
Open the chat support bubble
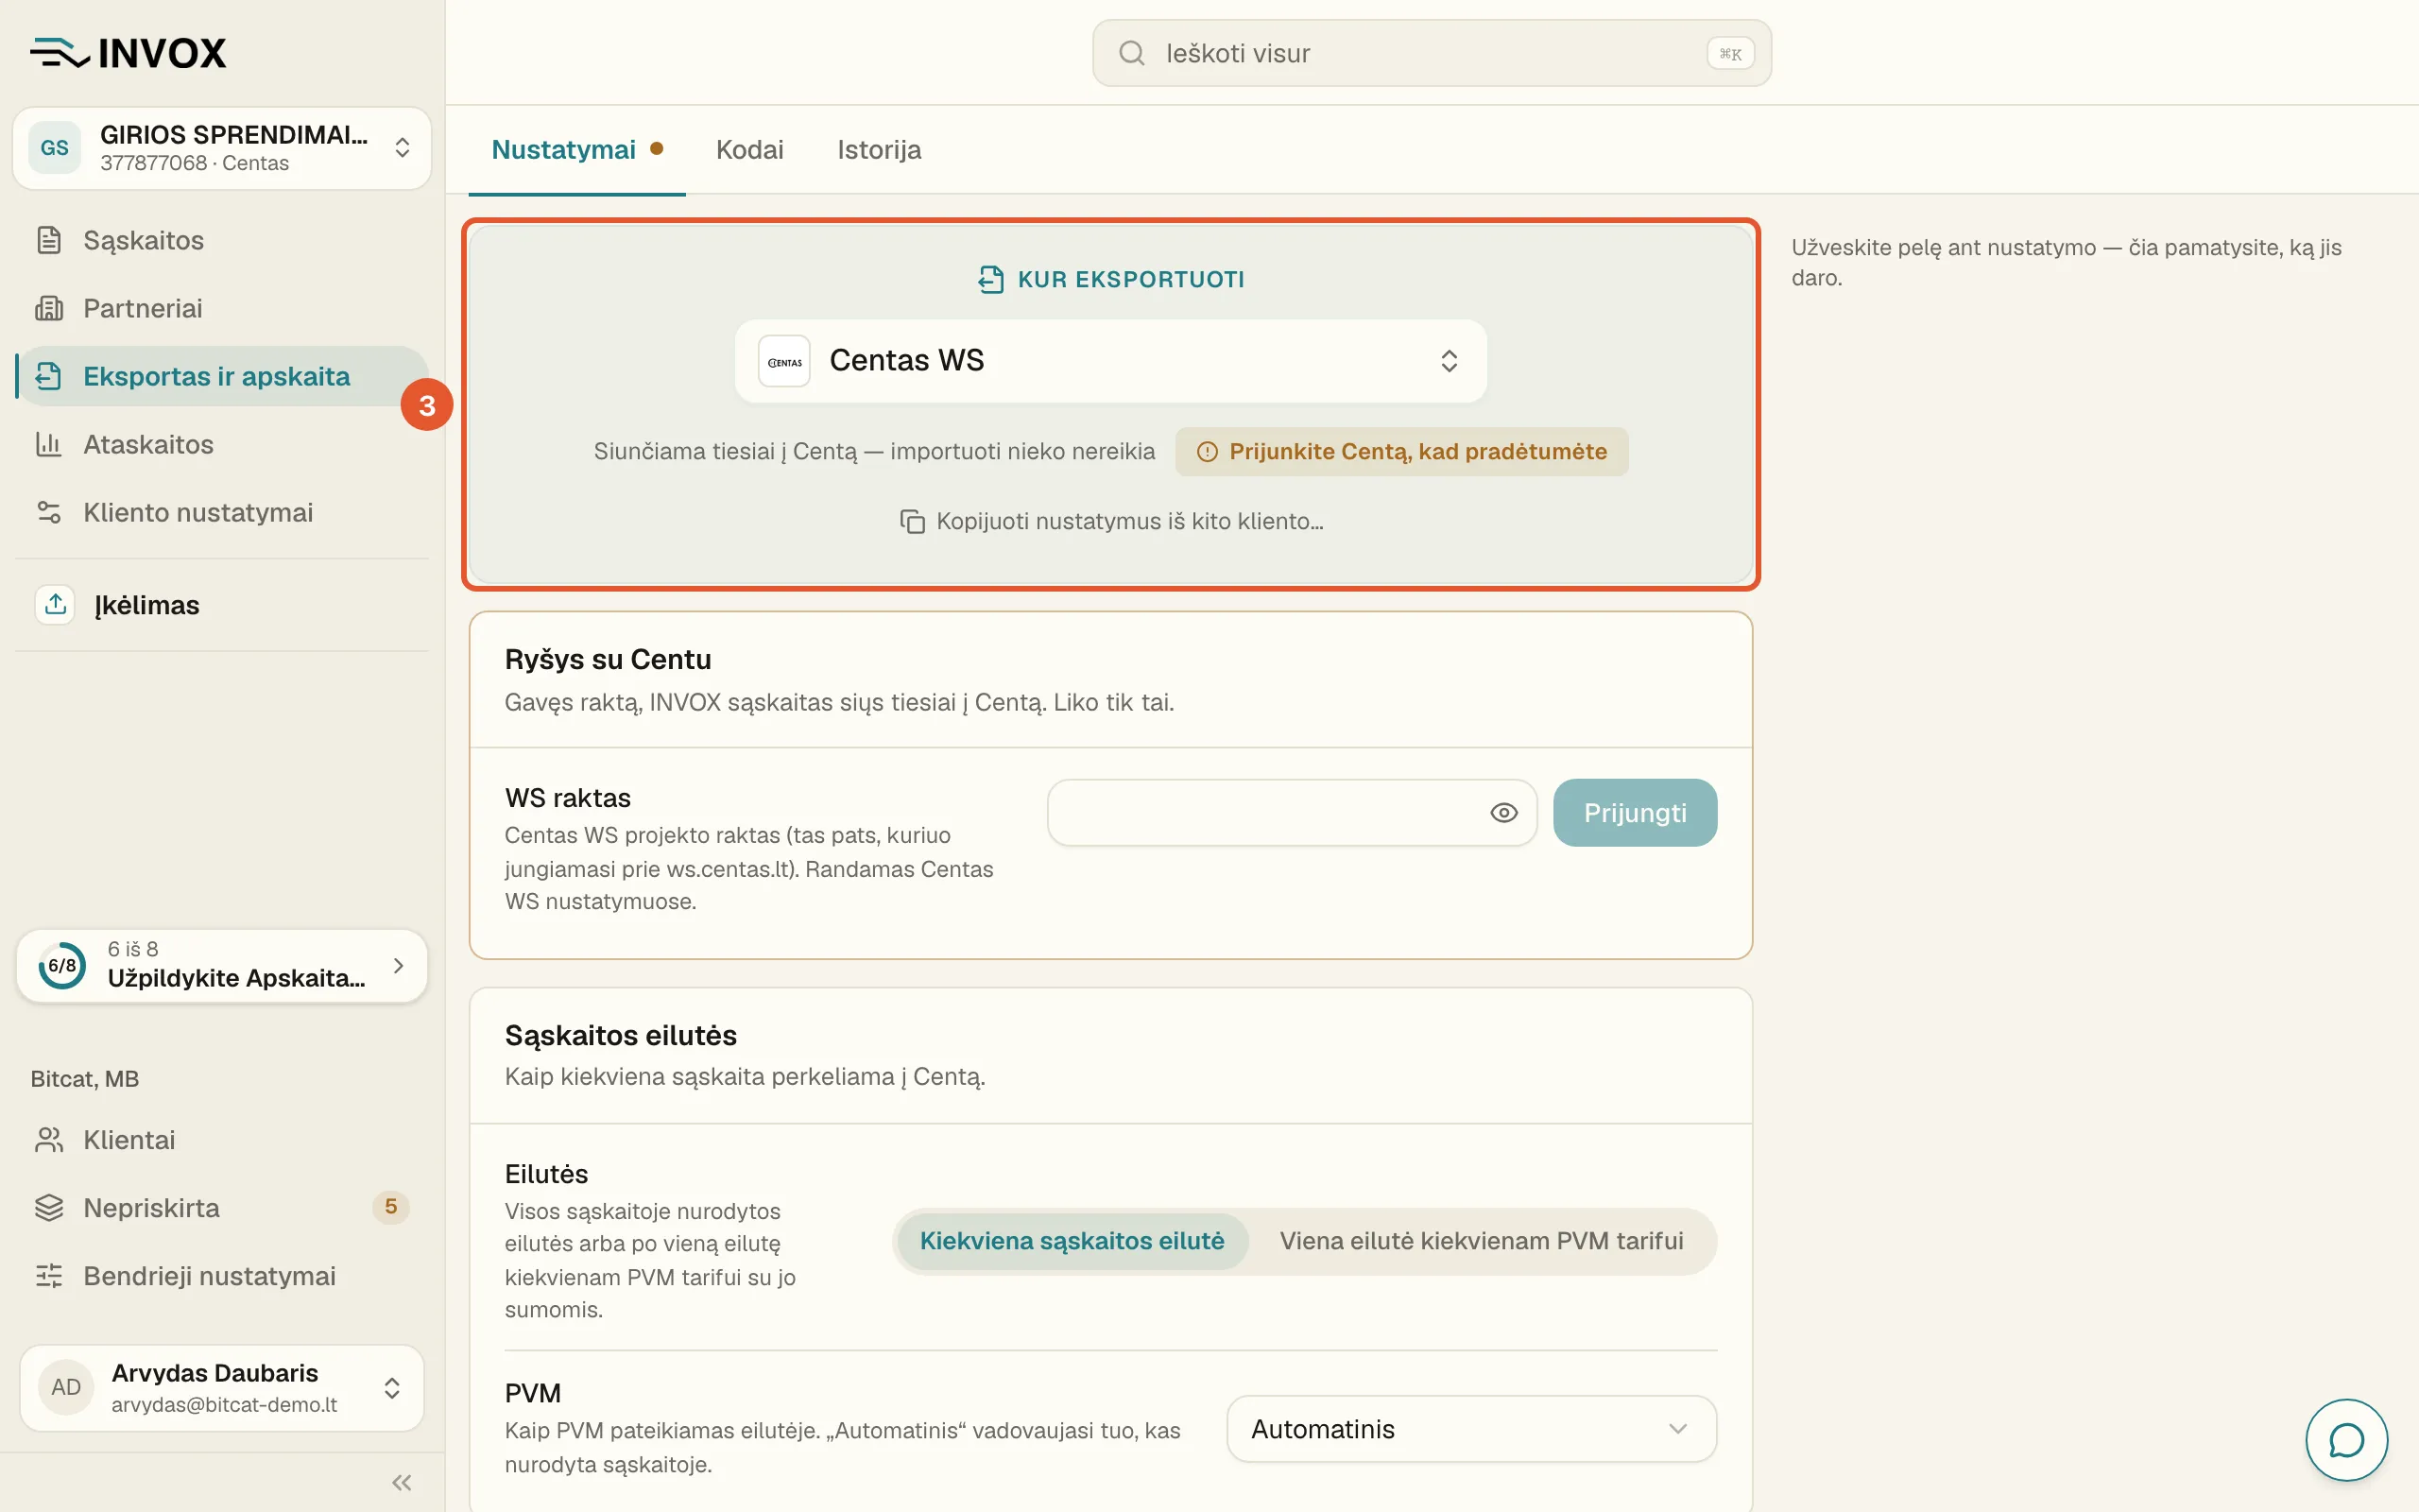2346,1440
